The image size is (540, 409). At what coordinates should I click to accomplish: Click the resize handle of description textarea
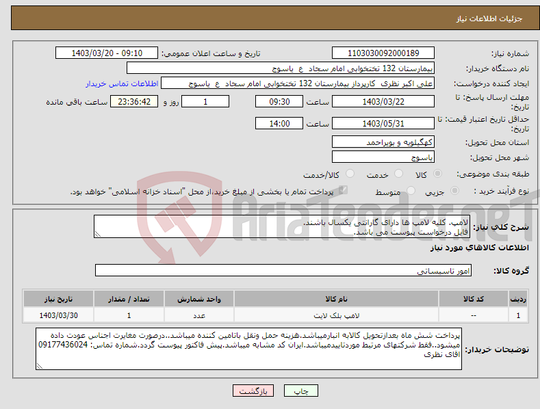98,234
